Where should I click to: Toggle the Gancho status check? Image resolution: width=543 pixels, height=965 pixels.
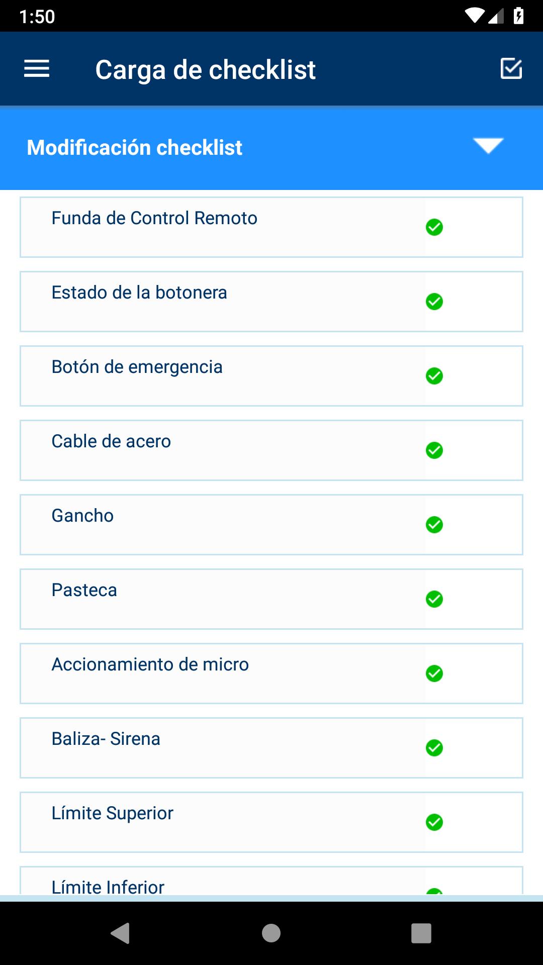tap(434, 525)
